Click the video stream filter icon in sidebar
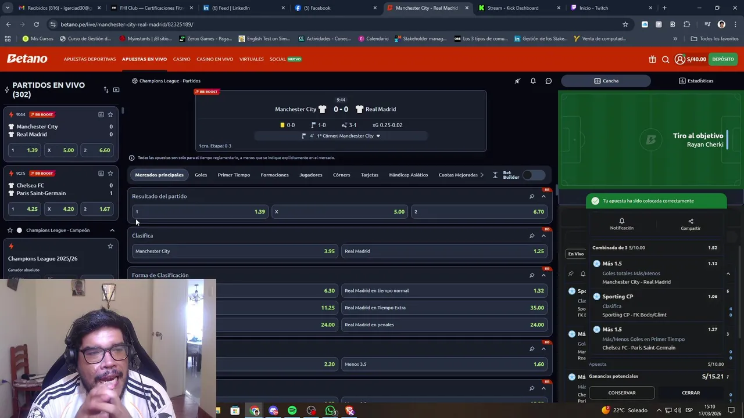Image resolution: width=744 pixels, height=418 pixels. coord(116,89)
